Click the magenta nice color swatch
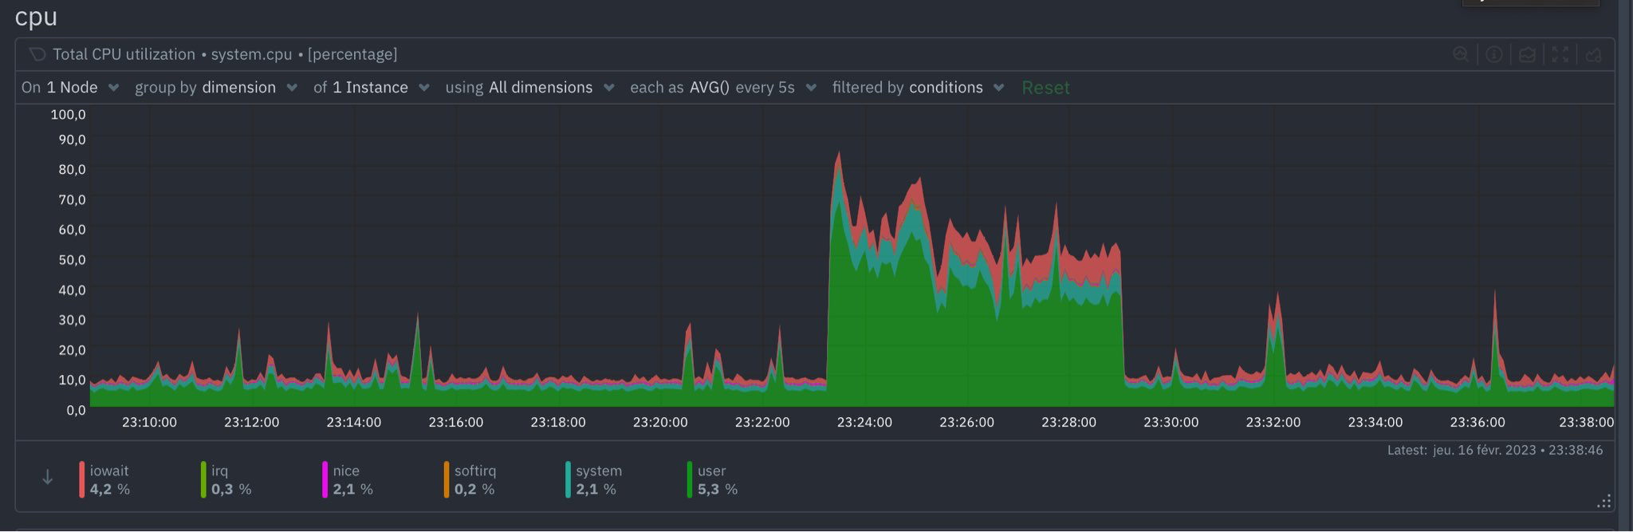 (325, 479)
